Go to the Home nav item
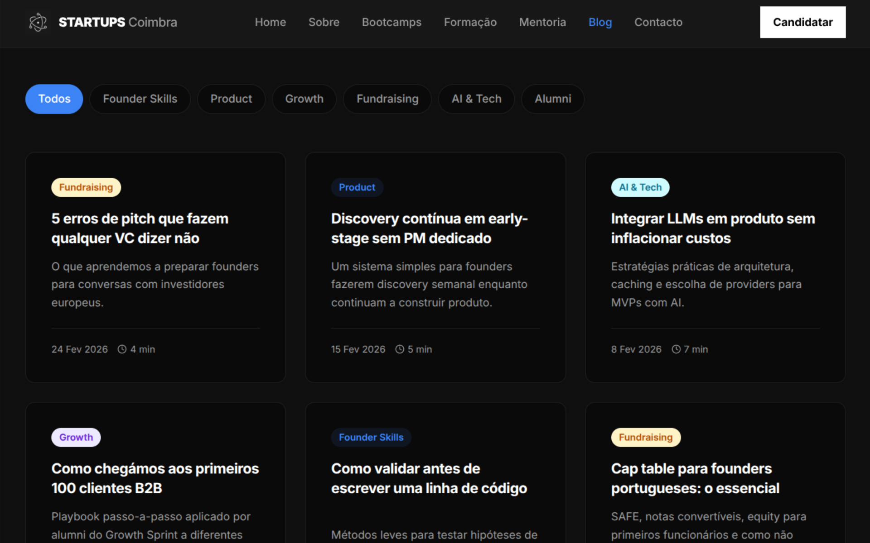This screenshot has width=870, height=543. coord(271,22)
